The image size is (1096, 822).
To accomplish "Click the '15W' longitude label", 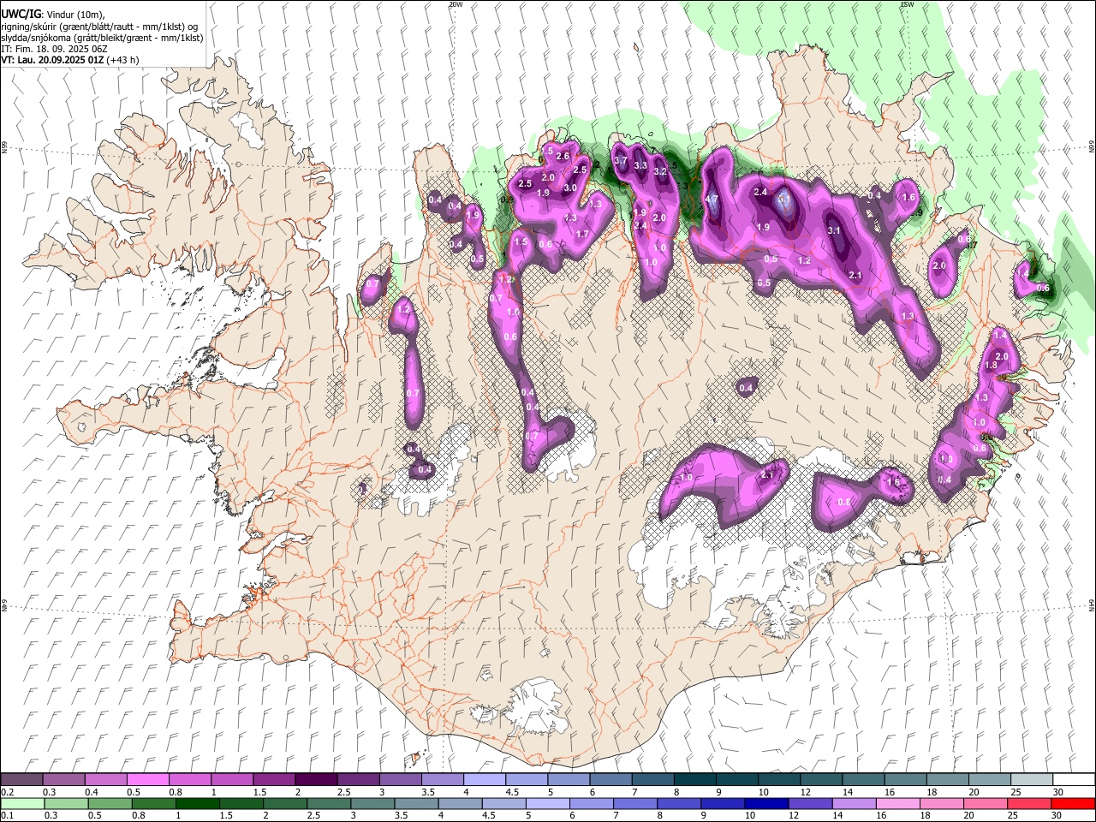I will point(907,4).
